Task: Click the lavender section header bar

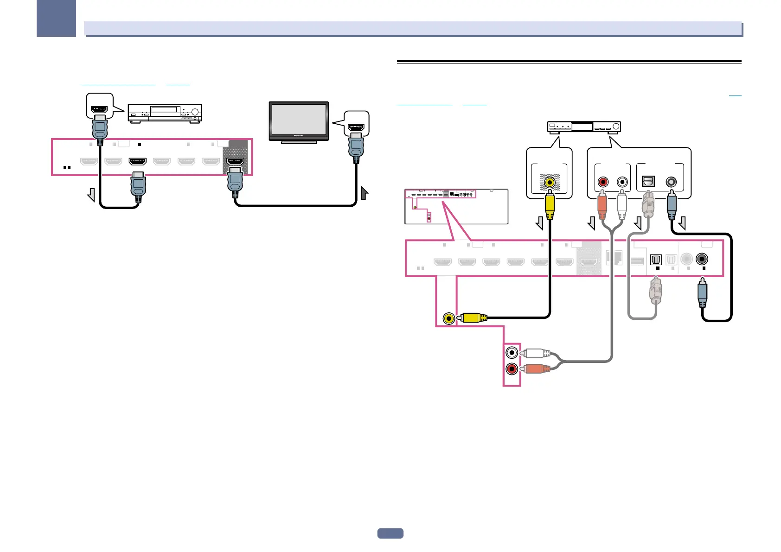Action: coord(413,29)
